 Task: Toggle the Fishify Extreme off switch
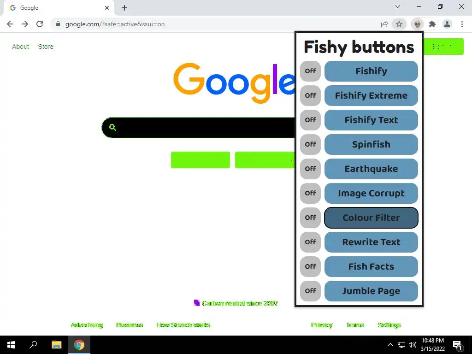310,95
